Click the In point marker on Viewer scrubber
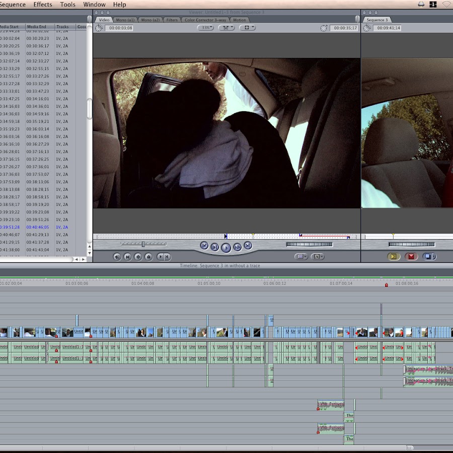Screen dimensions: 453x453 coord(225,236)
